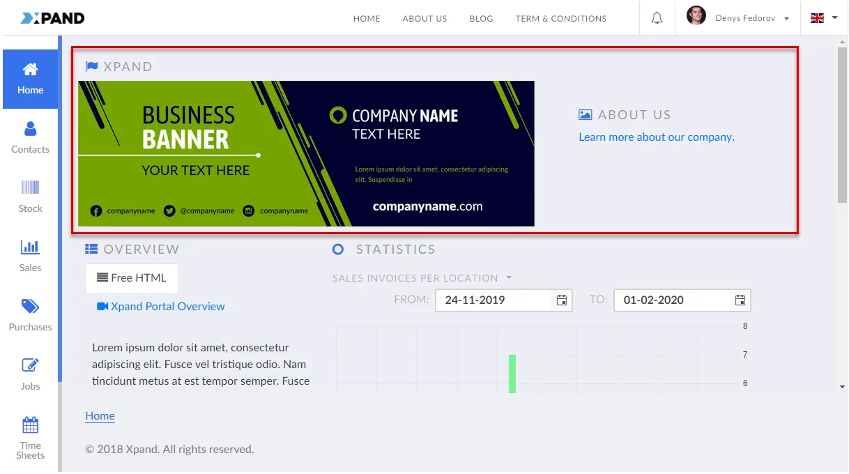
Task: Open Time Sheets calendar icon
Action: (x=30, y=425)
